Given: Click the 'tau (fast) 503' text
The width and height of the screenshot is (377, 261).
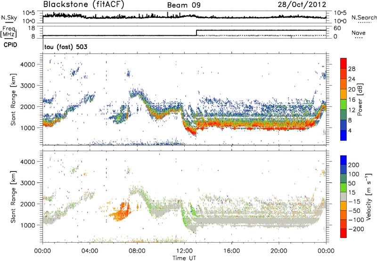Looking at the screenshot, I should tap(66, 47).
